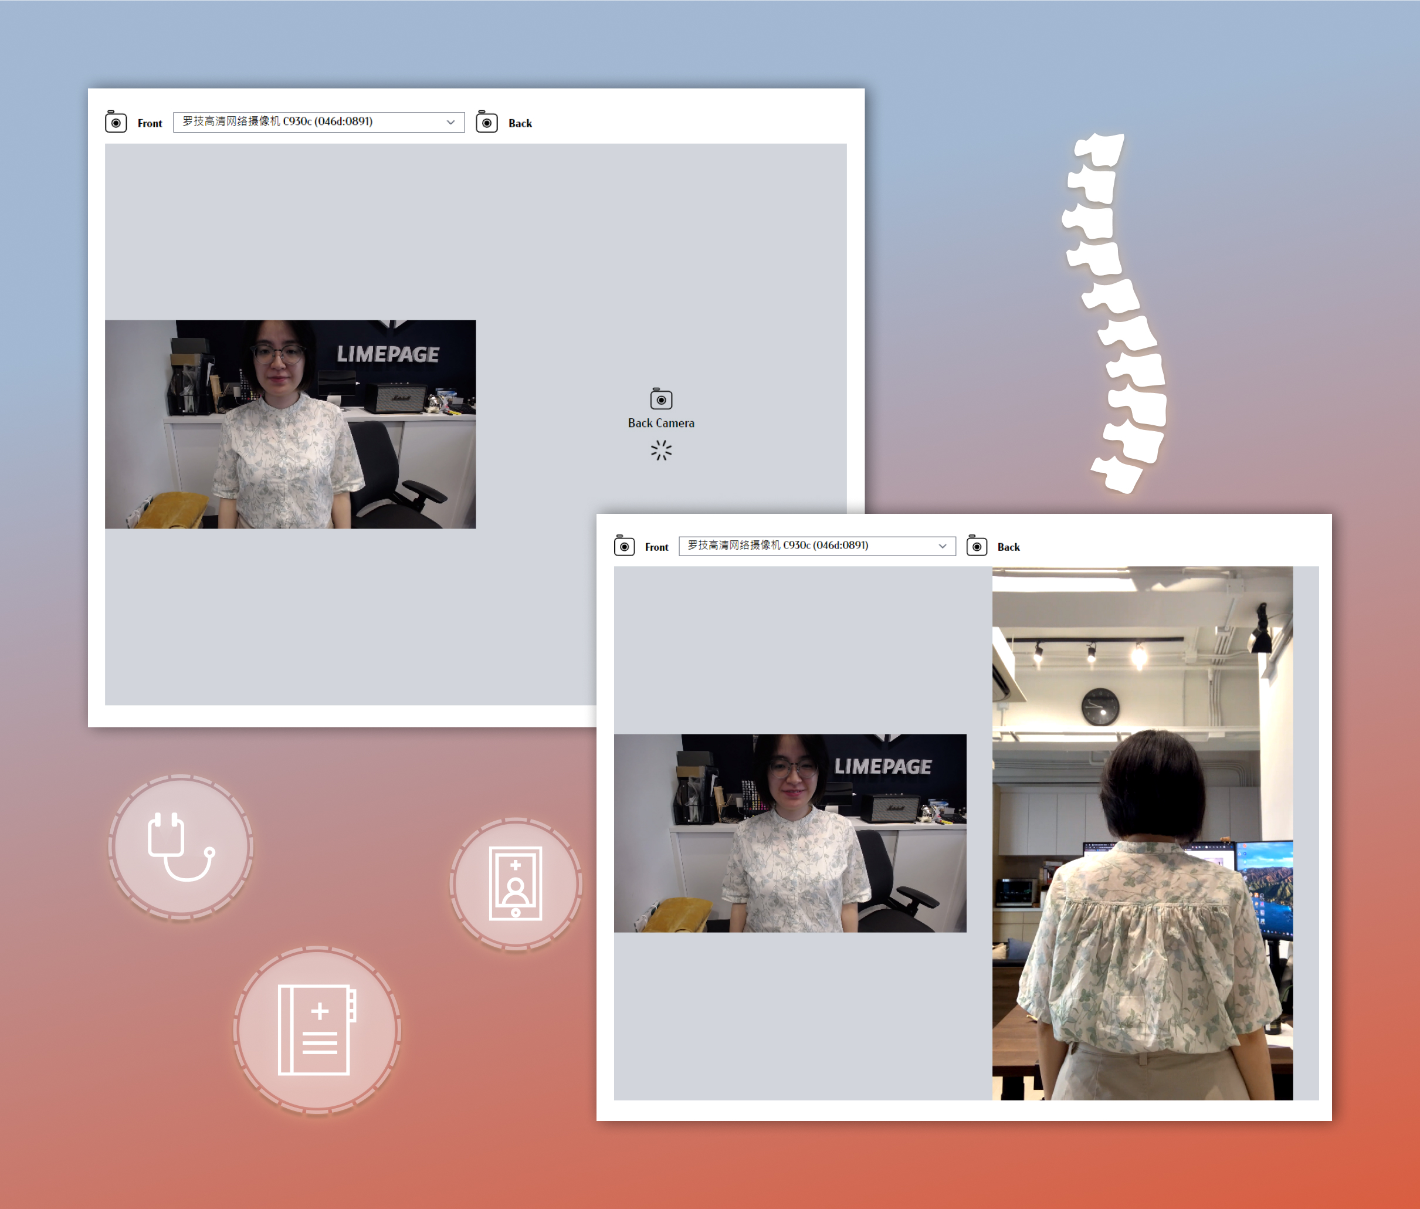Screen dimensions: 1420x1209
Task: Click the loading spinner under Back Camera
Action: pos(660,451)
